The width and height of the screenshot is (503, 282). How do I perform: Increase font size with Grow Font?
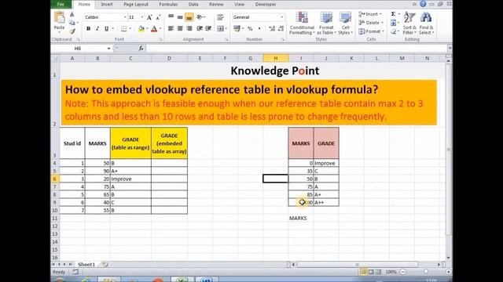[x=149, y=17]
